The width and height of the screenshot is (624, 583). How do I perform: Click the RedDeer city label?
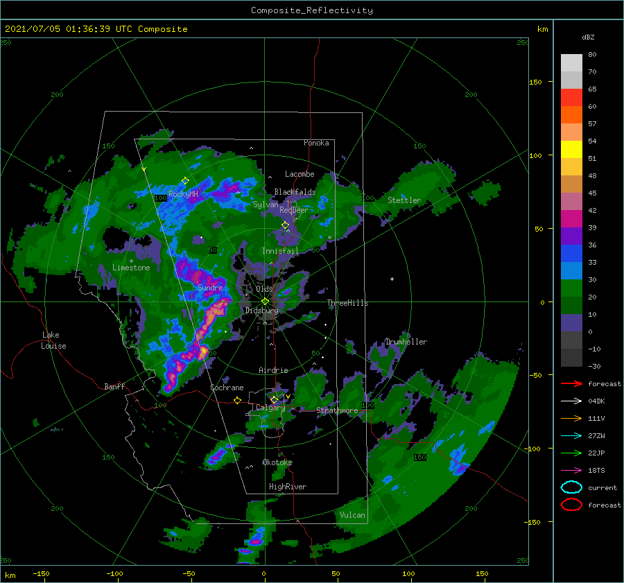(294, 210)
